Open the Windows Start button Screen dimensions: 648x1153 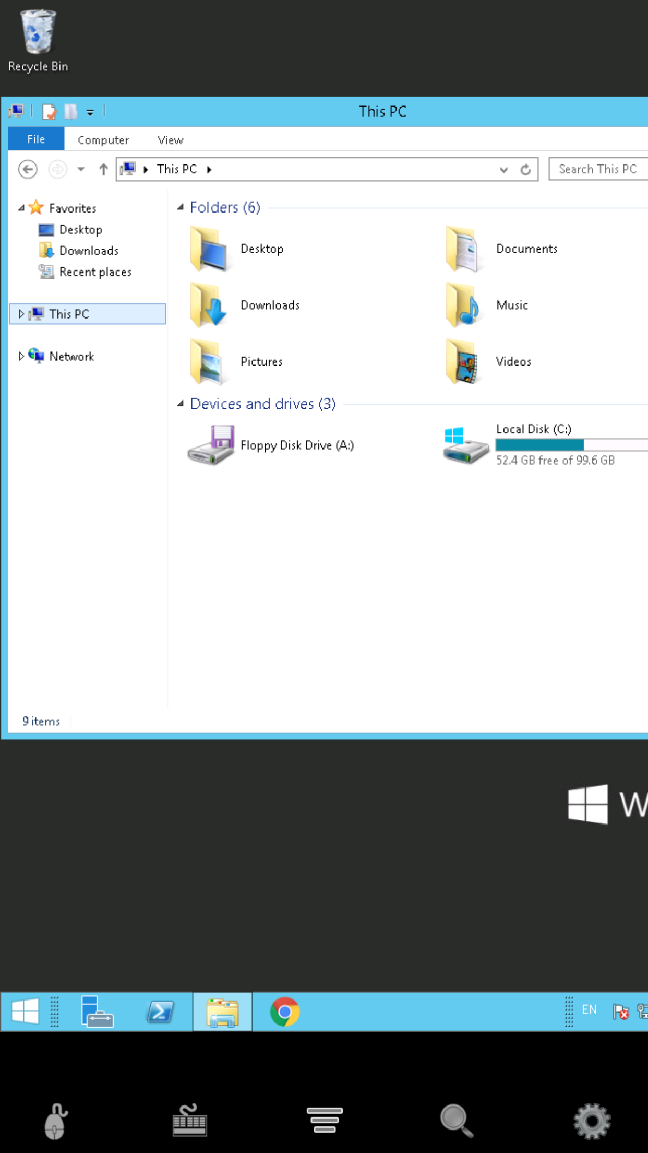(25, 1011)
